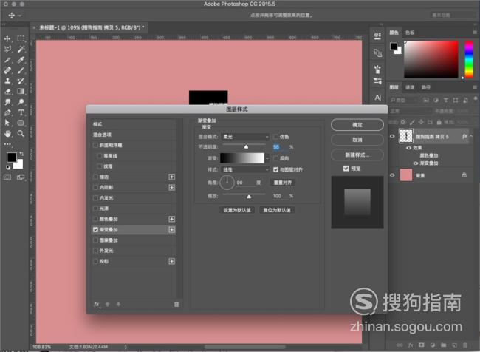Change screen mode icon in toolbox
Image resolution: width=480 pixels, height=352 pixels.
[x=21, y=177]
